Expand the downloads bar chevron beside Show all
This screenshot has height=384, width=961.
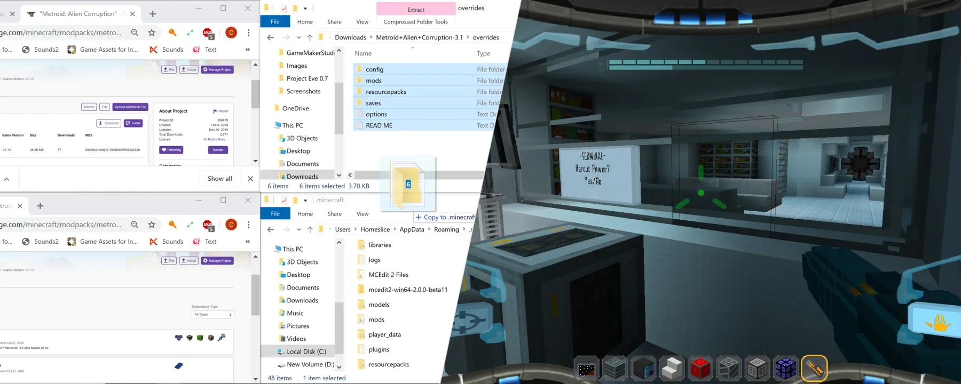click(6, 179)
